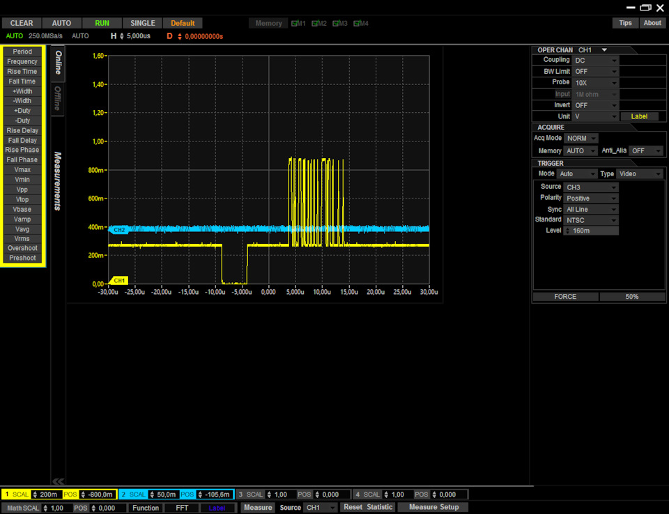Open the Anti_Alia OFF dropdown

646,151
